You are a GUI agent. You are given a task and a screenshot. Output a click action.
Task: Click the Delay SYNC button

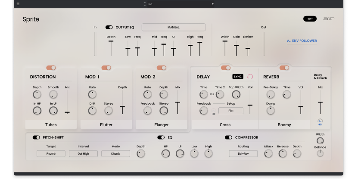coord(238,77)
